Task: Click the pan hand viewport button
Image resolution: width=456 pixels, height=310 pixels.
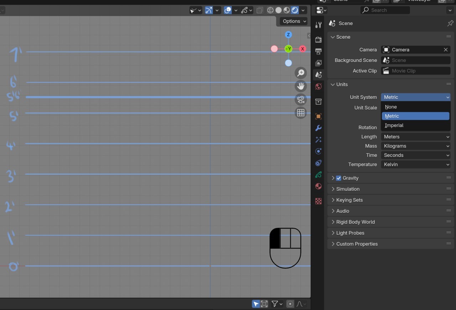Action: pos(301,86)
